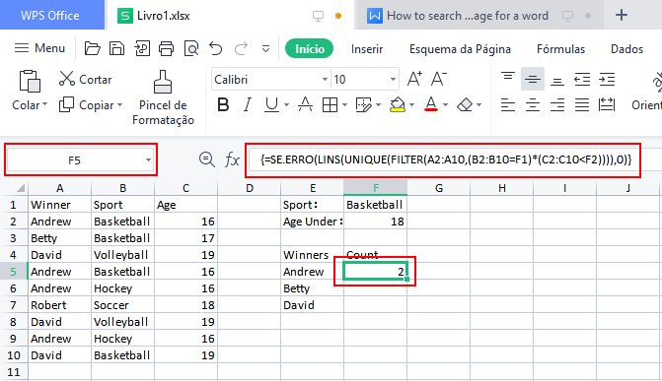Expand underline style dropdown arrow
This screenshot has width=662, height=381.
[x=287, y=104]
